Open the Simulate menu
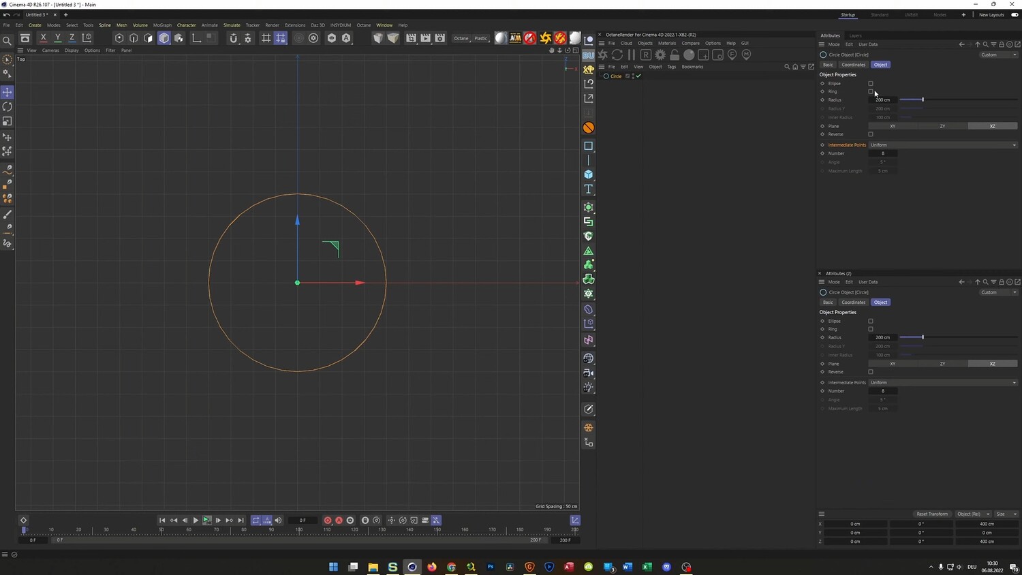1022x575 pixels. 232,25
